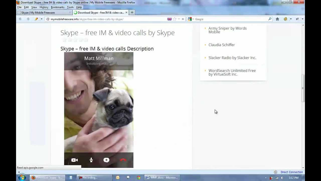Open the File menu

[x=19, y=7]
